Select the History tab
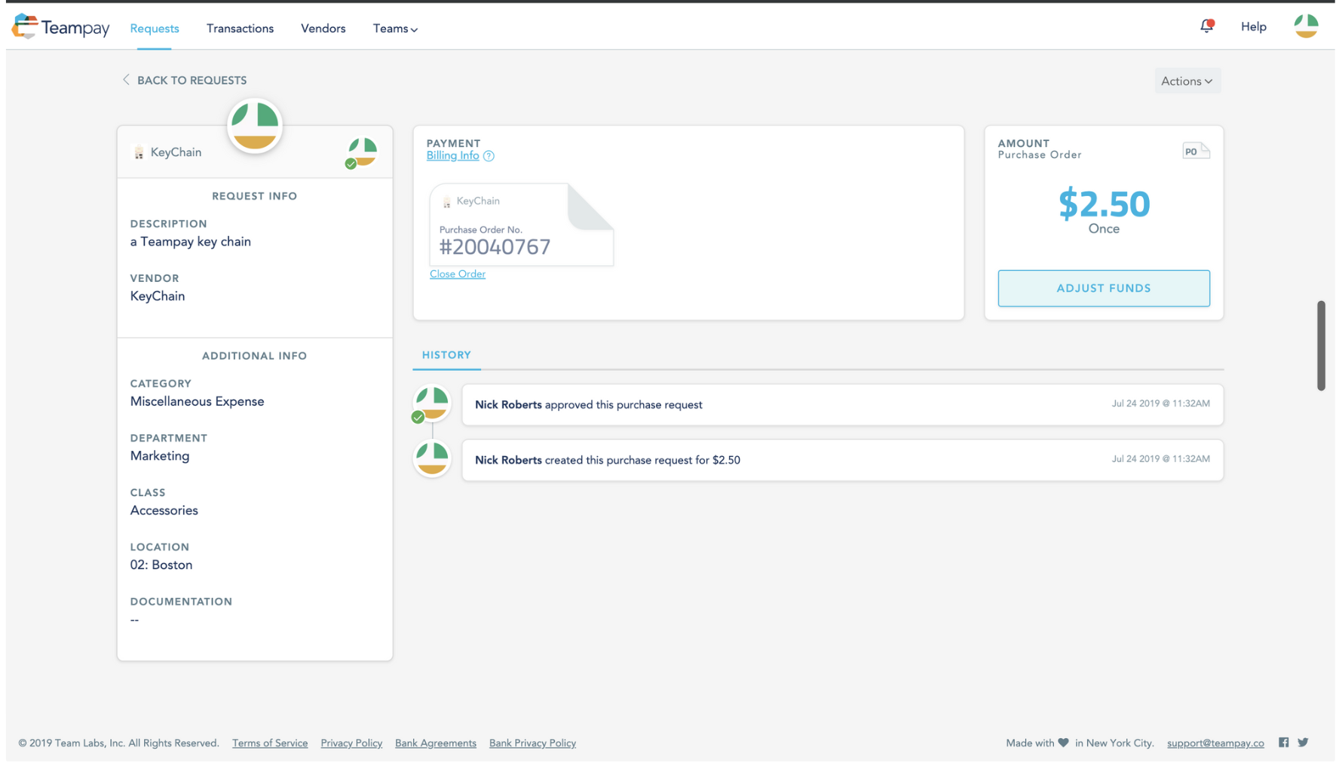Screen dimensions: 1339x766 (446, 355)
